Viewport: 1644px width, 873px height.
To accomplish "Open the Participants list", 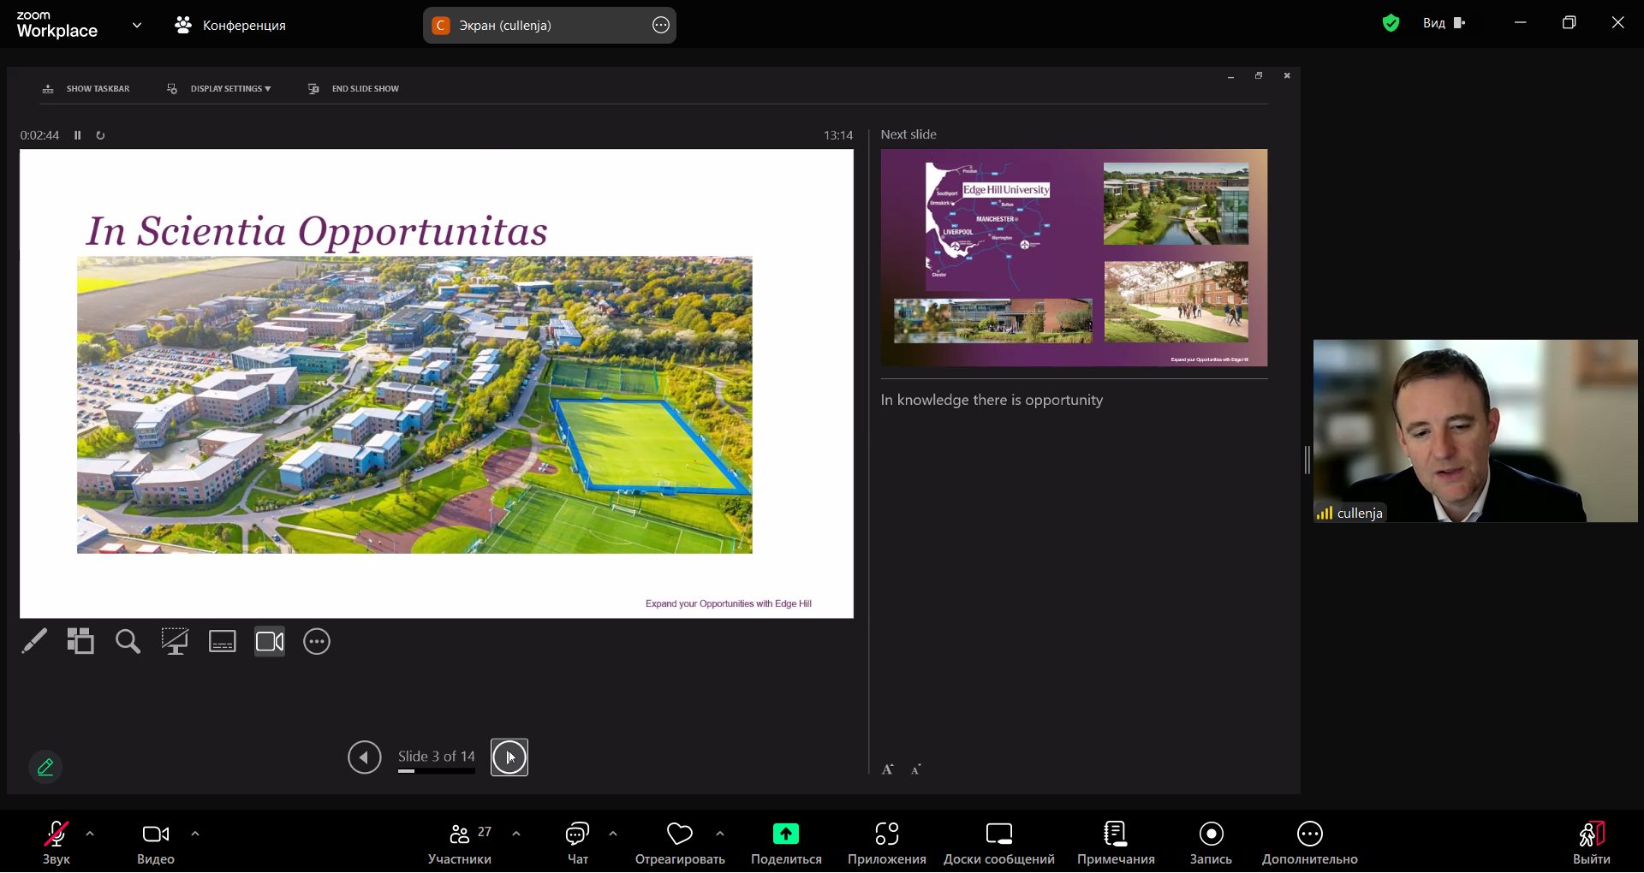I will pyautogui.click(x=460, y=834).
